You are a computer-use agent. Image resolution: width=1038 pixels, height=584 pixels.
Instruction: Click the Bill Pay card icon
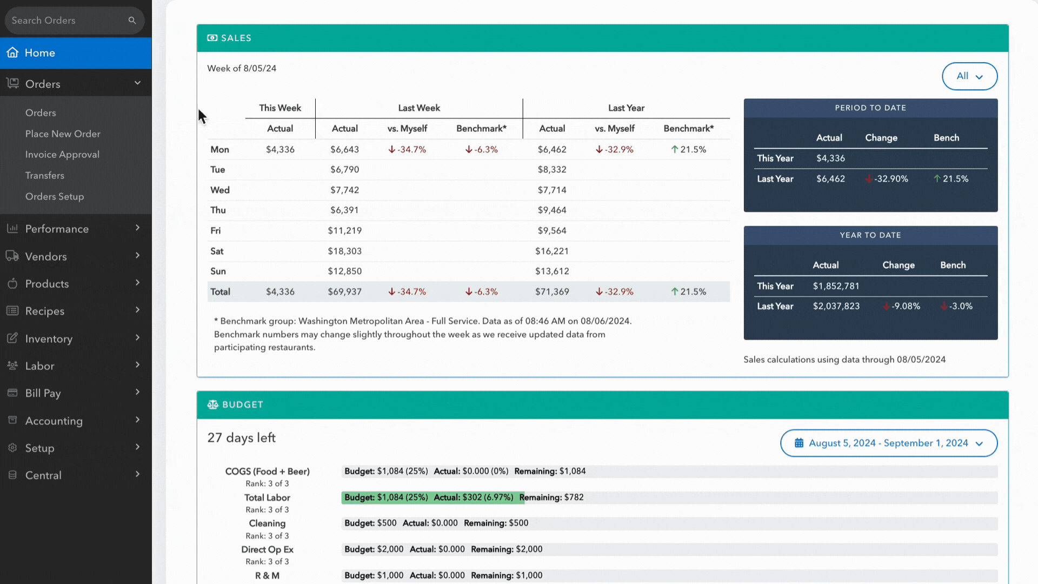click(x=12, y=393)
